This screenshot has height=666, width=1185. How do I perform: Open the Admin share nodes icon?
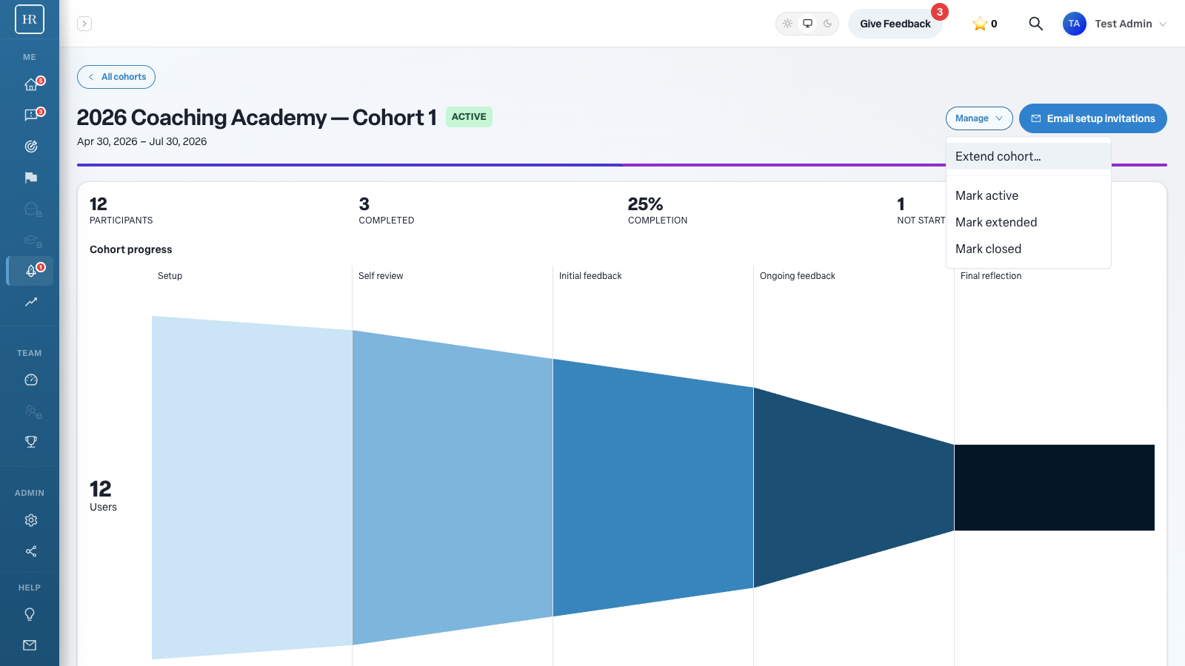[31, 551]
